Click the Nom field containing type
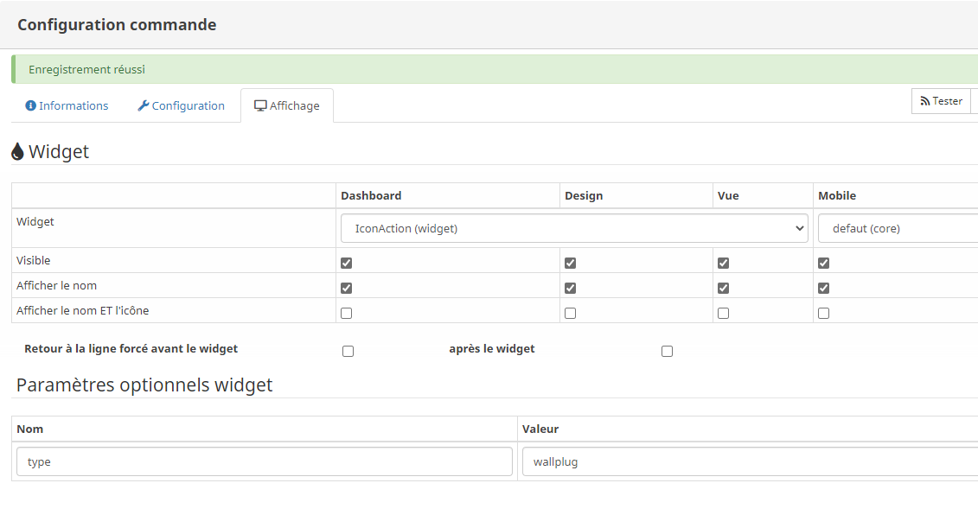Image resolution: width=978 pixels, height=515 pixels. pyautogui.click(x=265, y=461)
